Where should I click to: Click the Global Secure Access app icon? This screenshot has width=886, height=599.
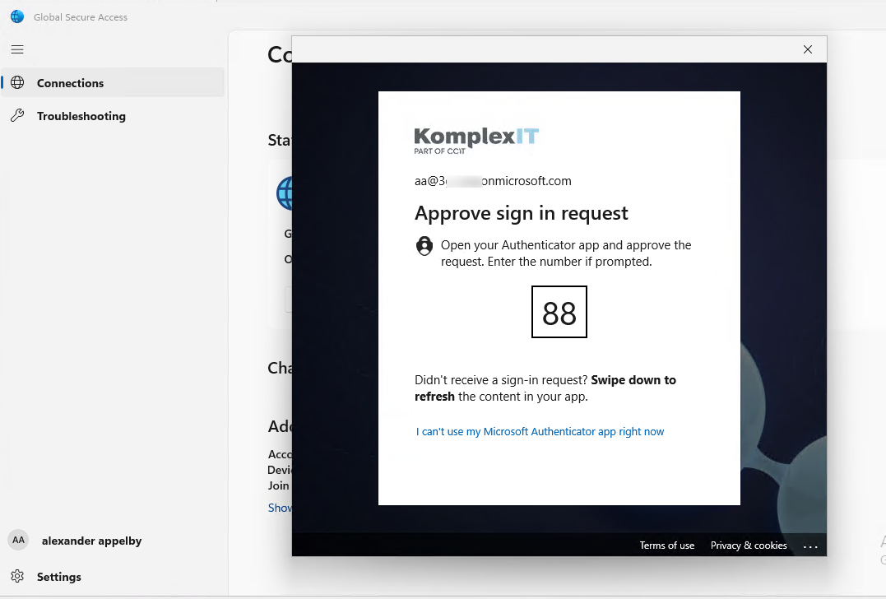17,16
